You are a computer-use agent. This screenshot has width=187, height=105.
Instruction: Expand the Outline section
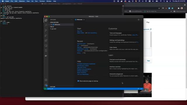[x=53, y=87]
